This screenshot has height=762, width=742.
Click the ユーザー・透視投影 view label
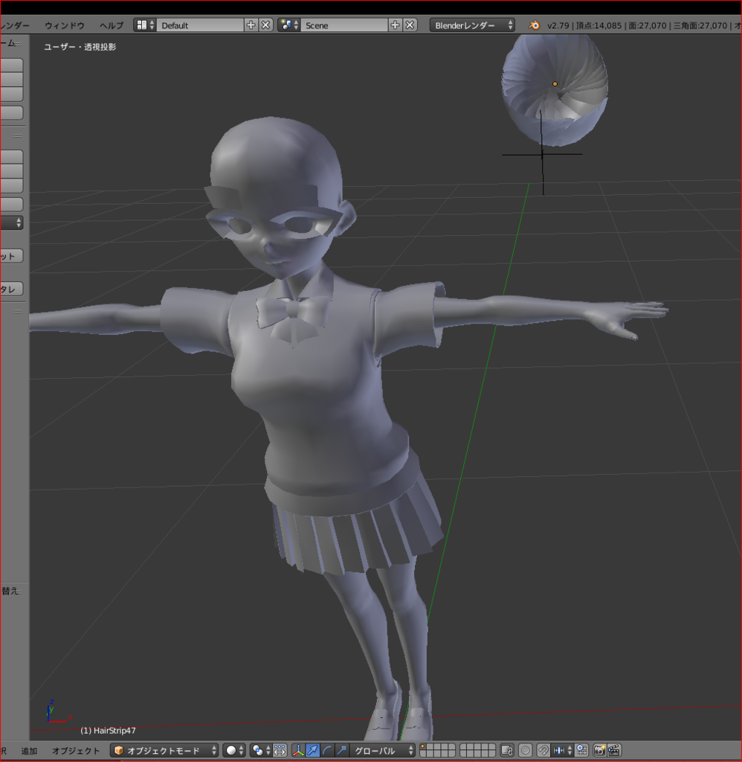[80, 47]
